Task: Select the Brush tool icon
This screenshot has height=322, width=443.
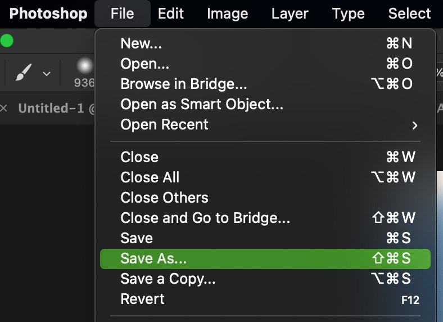Action: point(24,73)
